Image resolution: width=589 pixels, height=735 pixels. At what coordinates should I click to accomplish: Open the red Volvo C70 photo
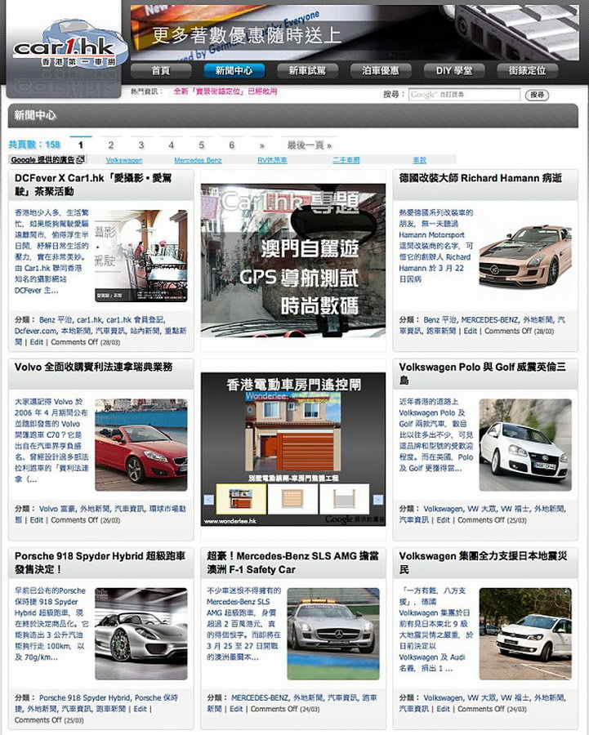[x=141, y=442]
